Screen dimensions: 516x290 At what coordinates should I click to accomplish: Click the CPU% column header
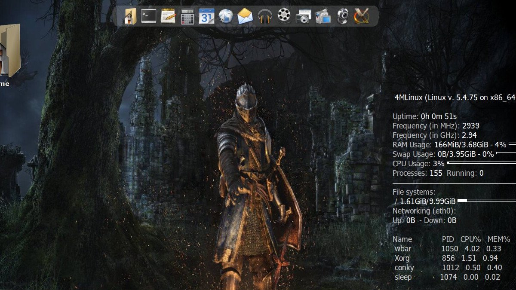[x=470, y=239]
